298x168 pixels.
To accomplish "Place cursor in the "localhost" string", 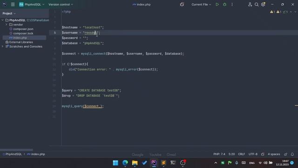I will tap(93, 28).
